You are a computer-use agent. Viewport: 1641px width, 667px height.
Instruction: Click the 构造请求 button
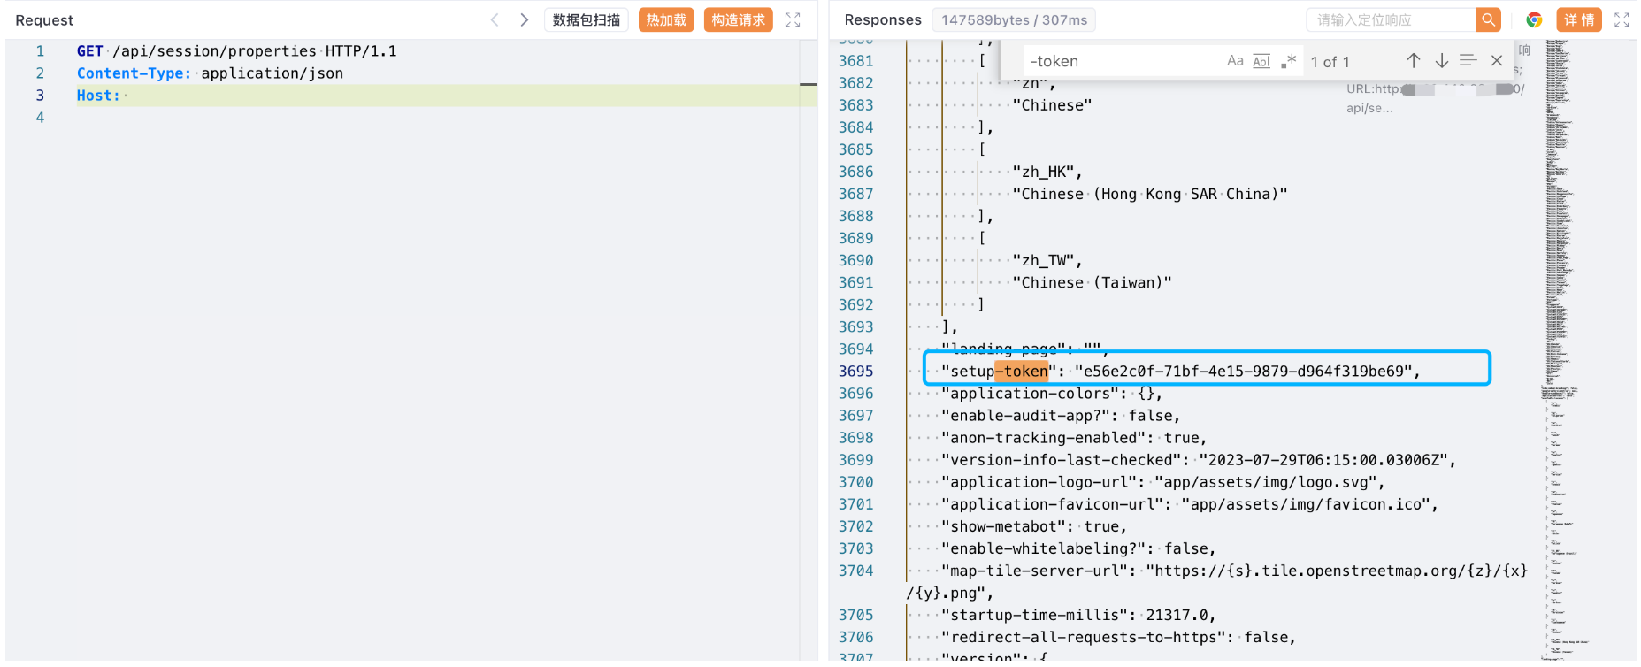738,19
